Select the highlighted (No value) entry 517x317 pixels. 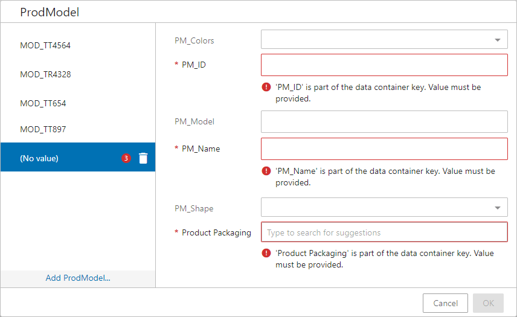pos(78,157)
